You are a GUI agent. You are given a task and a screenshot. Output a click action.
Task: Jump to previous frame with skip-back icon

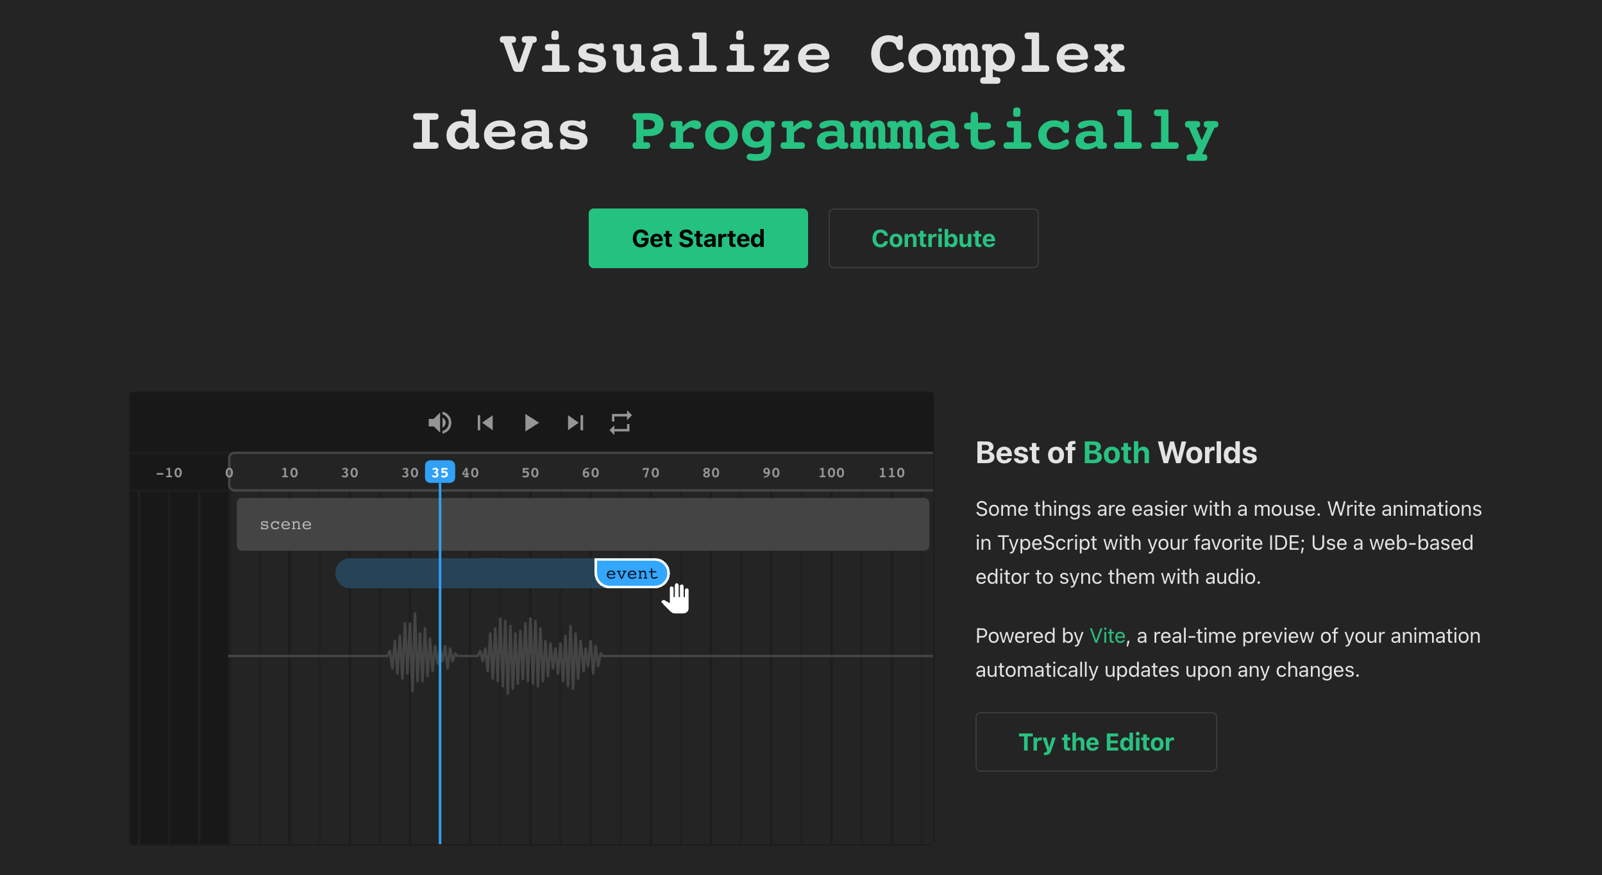[x=485, y=423]
